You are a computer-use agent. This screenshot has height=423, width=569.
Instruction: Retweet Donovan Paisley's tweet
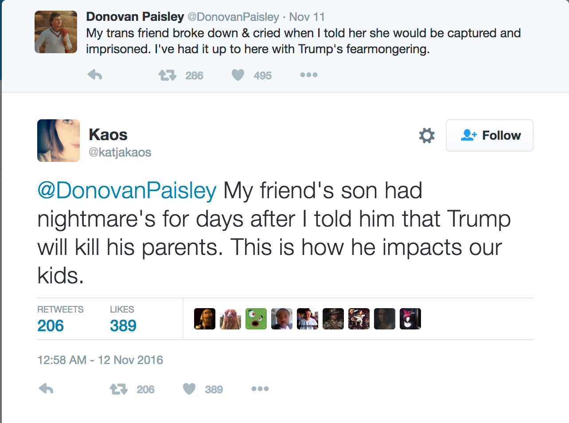168,75
